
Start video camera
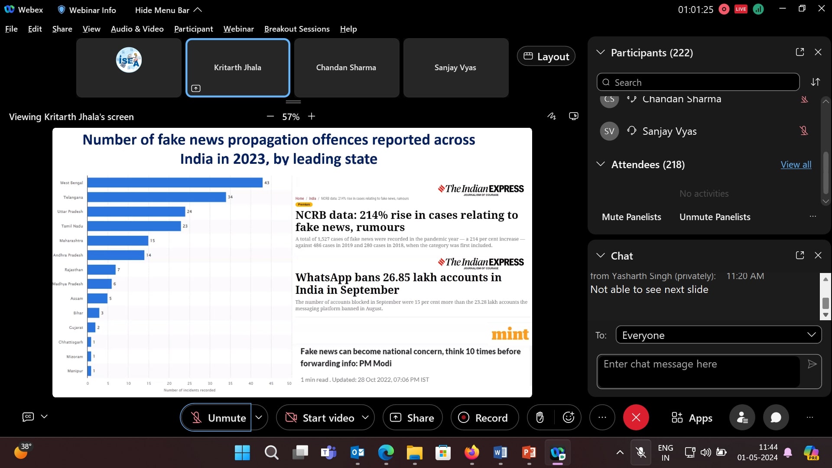pyautogui.click(x=321, y=417)
